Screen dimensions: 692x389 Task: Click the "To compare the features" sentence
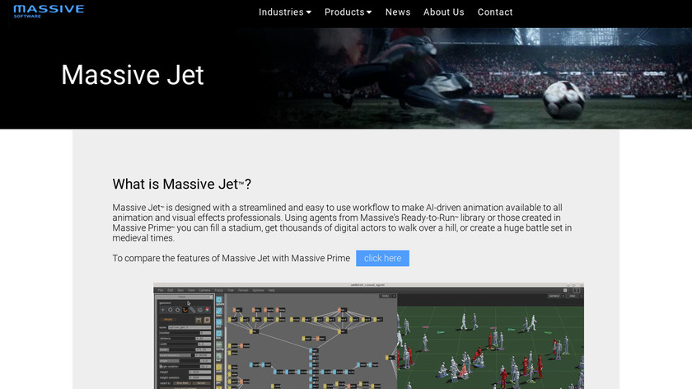click(231, 258)
